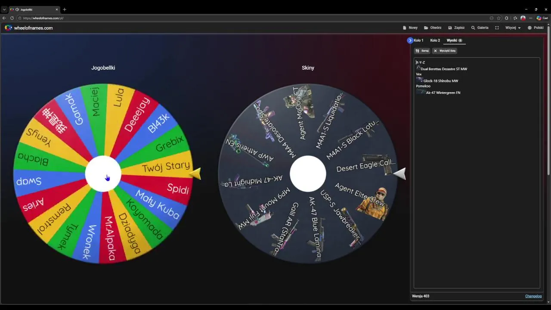This screenshot has height=310, width=551.
Task: Toggle fullscreen mode icon
Action: [497, 28]
